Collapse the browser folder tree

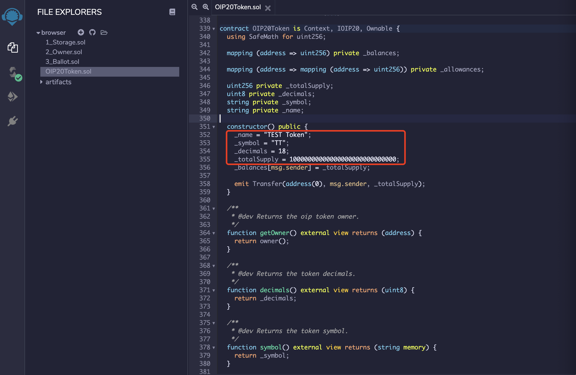pos(38,33)
